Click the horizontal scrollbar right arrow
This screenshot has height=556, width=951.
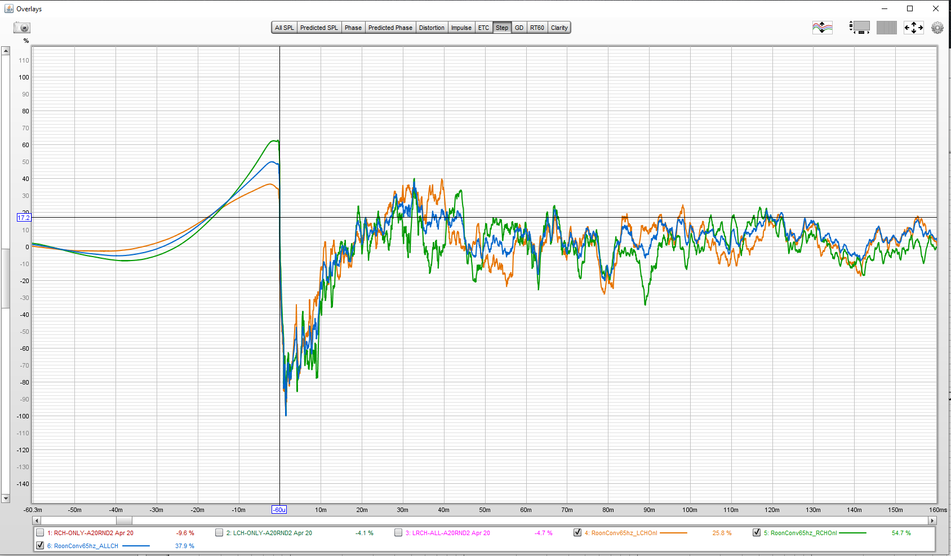933,520
